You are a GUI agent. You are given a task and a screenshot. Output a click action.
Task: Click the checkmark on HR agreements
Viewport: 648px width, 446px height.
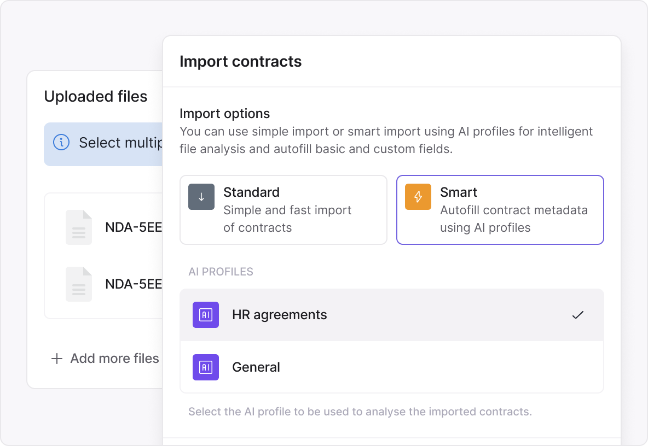[x=578, y=315]
